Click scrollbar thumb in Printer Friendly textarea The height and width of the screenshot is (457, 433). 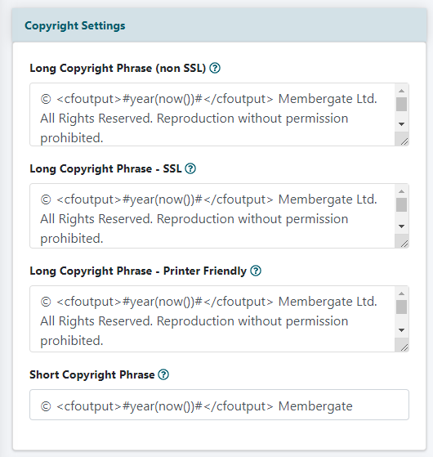[402, 307]
